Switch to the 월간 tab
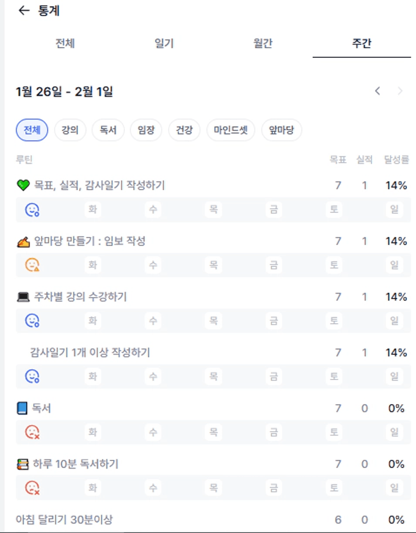 [263, 43]
